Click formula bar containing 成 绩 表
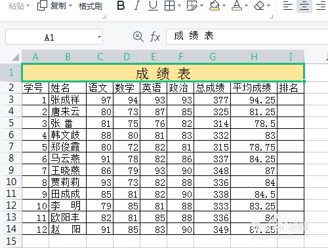The width and height of the screenshot is (328, 248). pos(247,37)
